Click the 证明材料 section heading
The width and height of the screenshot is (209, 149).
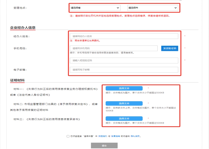pos(17,80)
